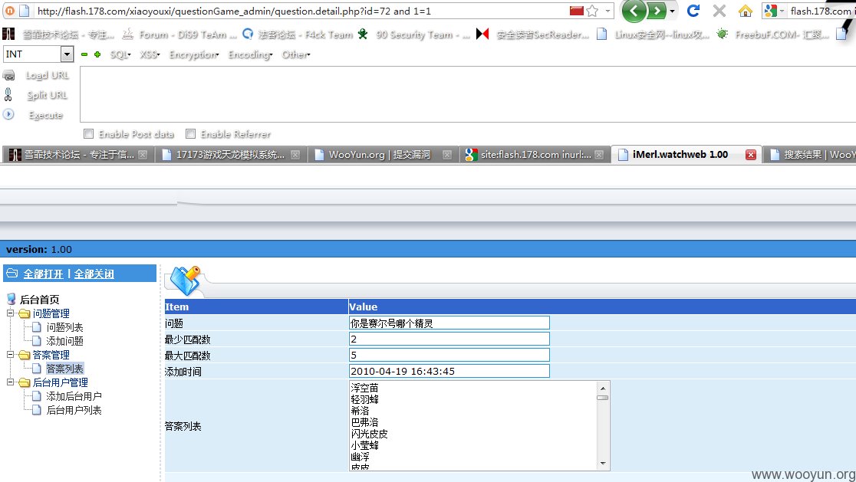
Task: Enable Referrer checkbox
Action: click(190, 133)
